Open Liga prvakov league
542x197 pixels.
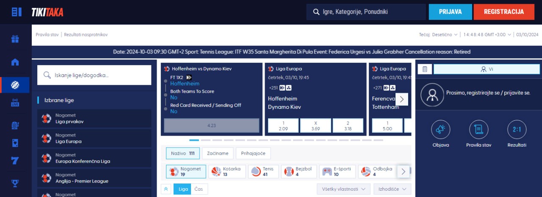[x=94, y=118]
